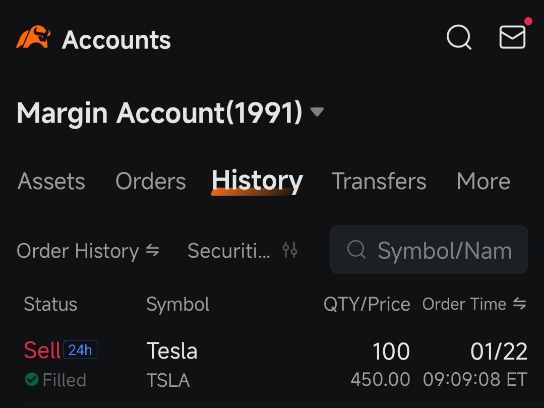544x408 pixels.
Task: Open the More tab
Action: pos(483,181)
